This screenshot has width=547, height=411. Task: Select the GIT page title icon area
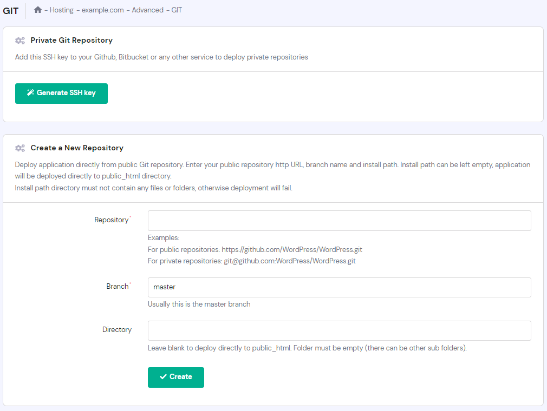click(11, 10)
